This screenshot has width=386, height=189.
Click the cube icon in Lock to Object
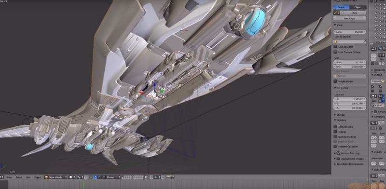pyautogui.click(x=335, y=41)
